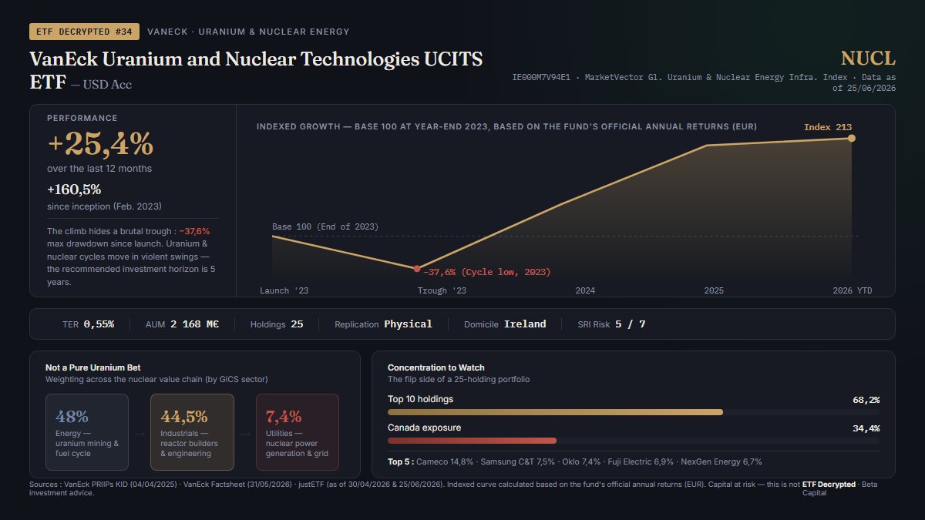This screenshot has height=520, width=925.
Task: Select the 44,5% Industrials sector card
Action: pyautogui.click(x=192, y=432)
